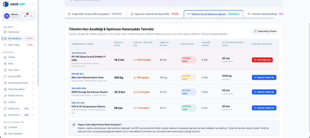The height and width of the screenshot is (138, 310).
Task: Switch to Doğal Dille Türkçe ERP Sorgulama tab
Action: coord(95,14)
